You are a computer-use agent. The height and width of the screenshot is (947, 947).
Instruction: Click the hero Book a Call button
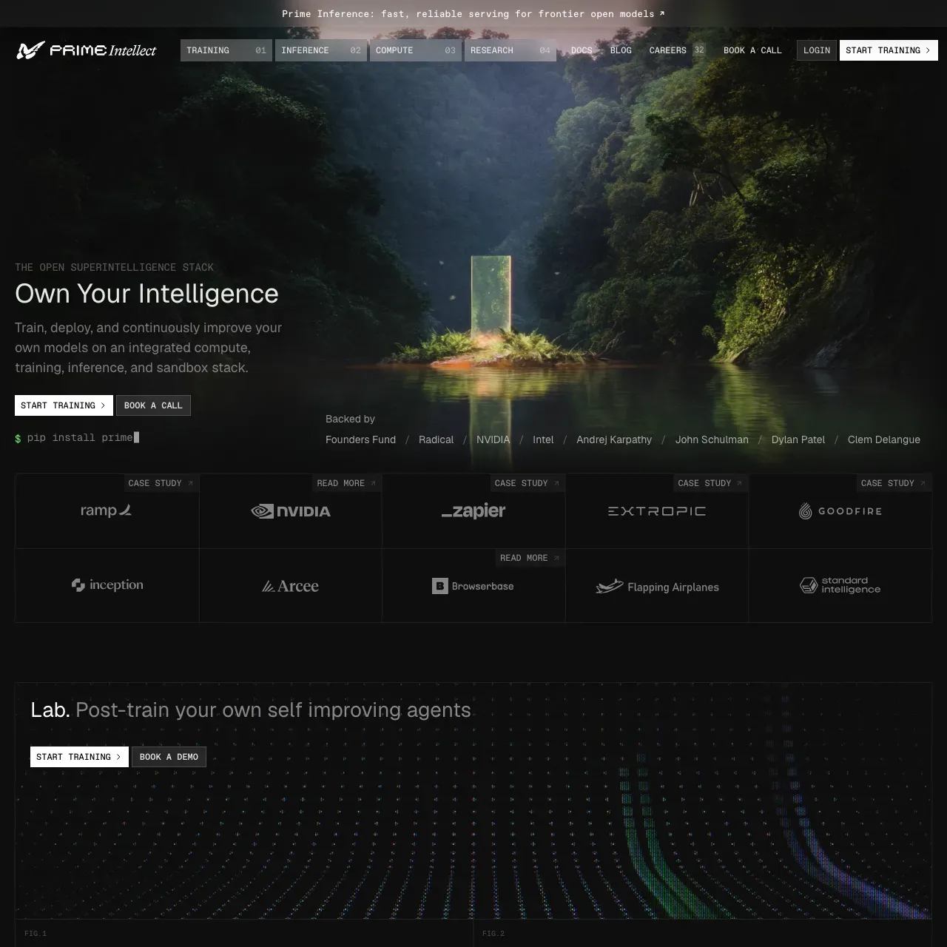(x=153, y=405)
